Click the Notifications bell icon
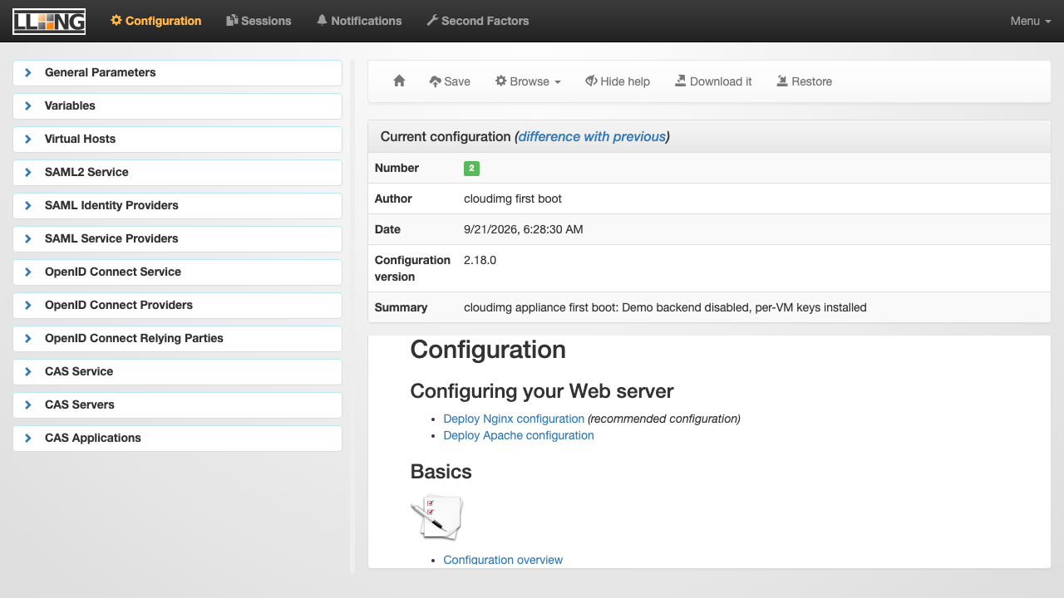Image resolution: width=1064 pixels, height=598 pixels. pyautogui.click(x=322, y=21)
